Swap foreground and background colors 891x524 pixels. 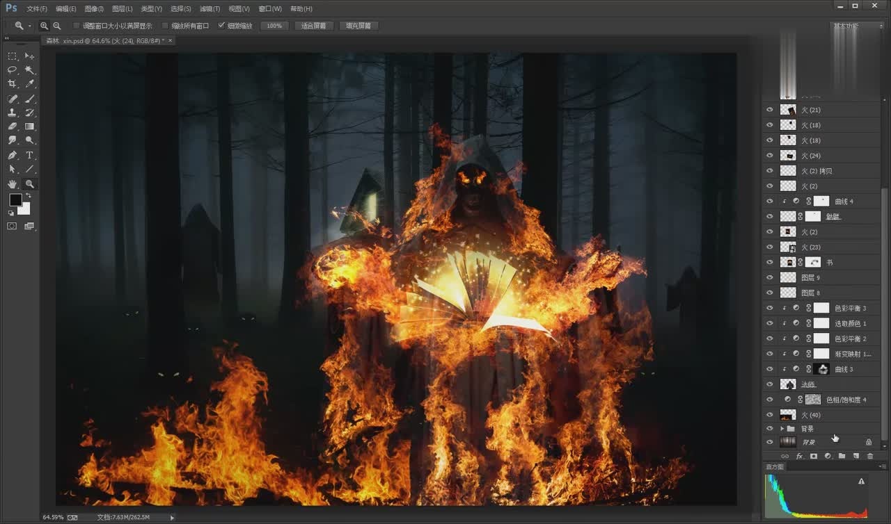(x=28, y=195)
